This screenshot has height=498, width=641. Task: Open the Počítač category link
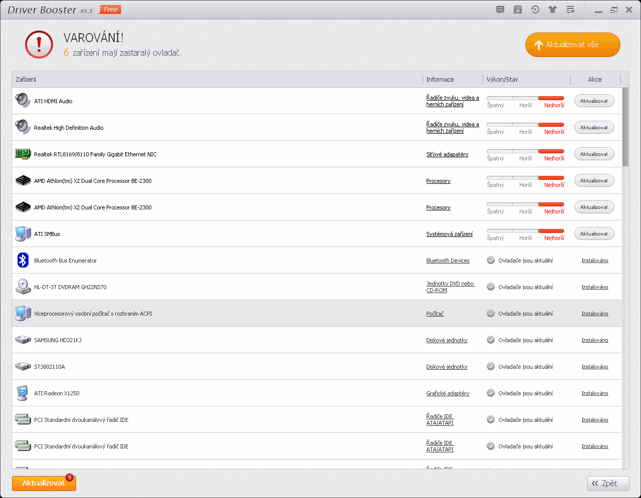tap(435, 314)
